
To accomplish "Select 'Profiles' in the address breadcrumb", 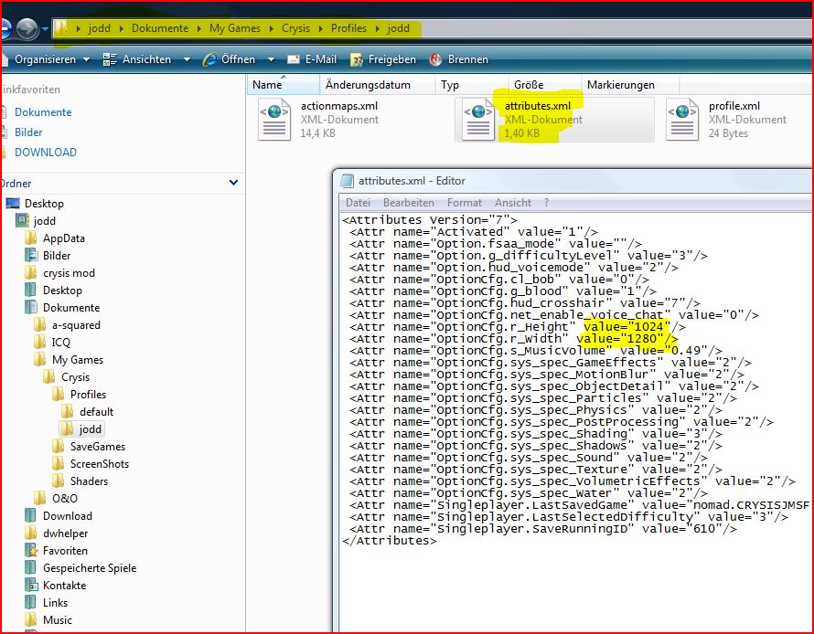I will [x=348, y=28].
